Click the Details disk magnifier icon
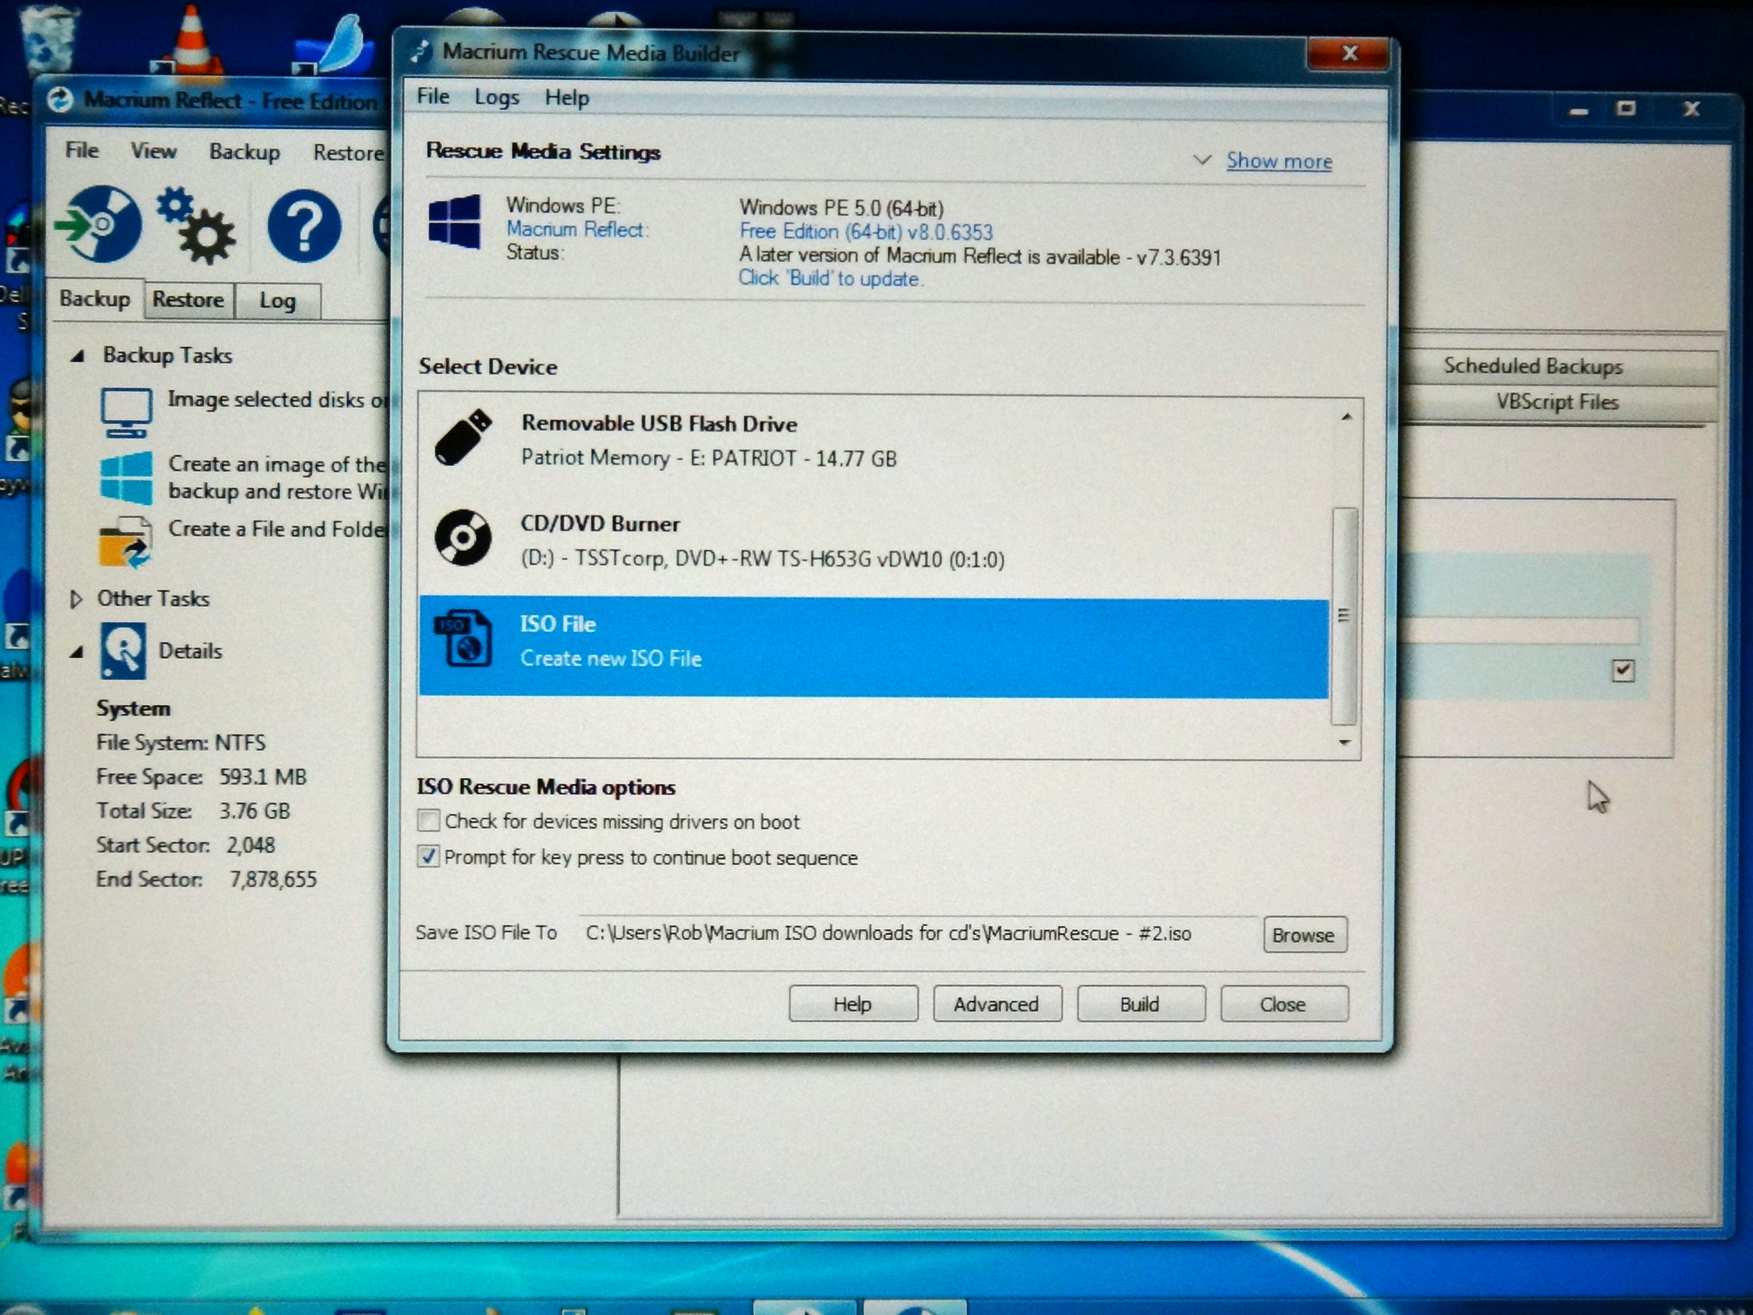1753x1315 pixels. pos(123,651)
